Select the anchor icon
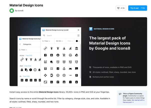This screenshot has height=108, width=151. coord(64,68)
